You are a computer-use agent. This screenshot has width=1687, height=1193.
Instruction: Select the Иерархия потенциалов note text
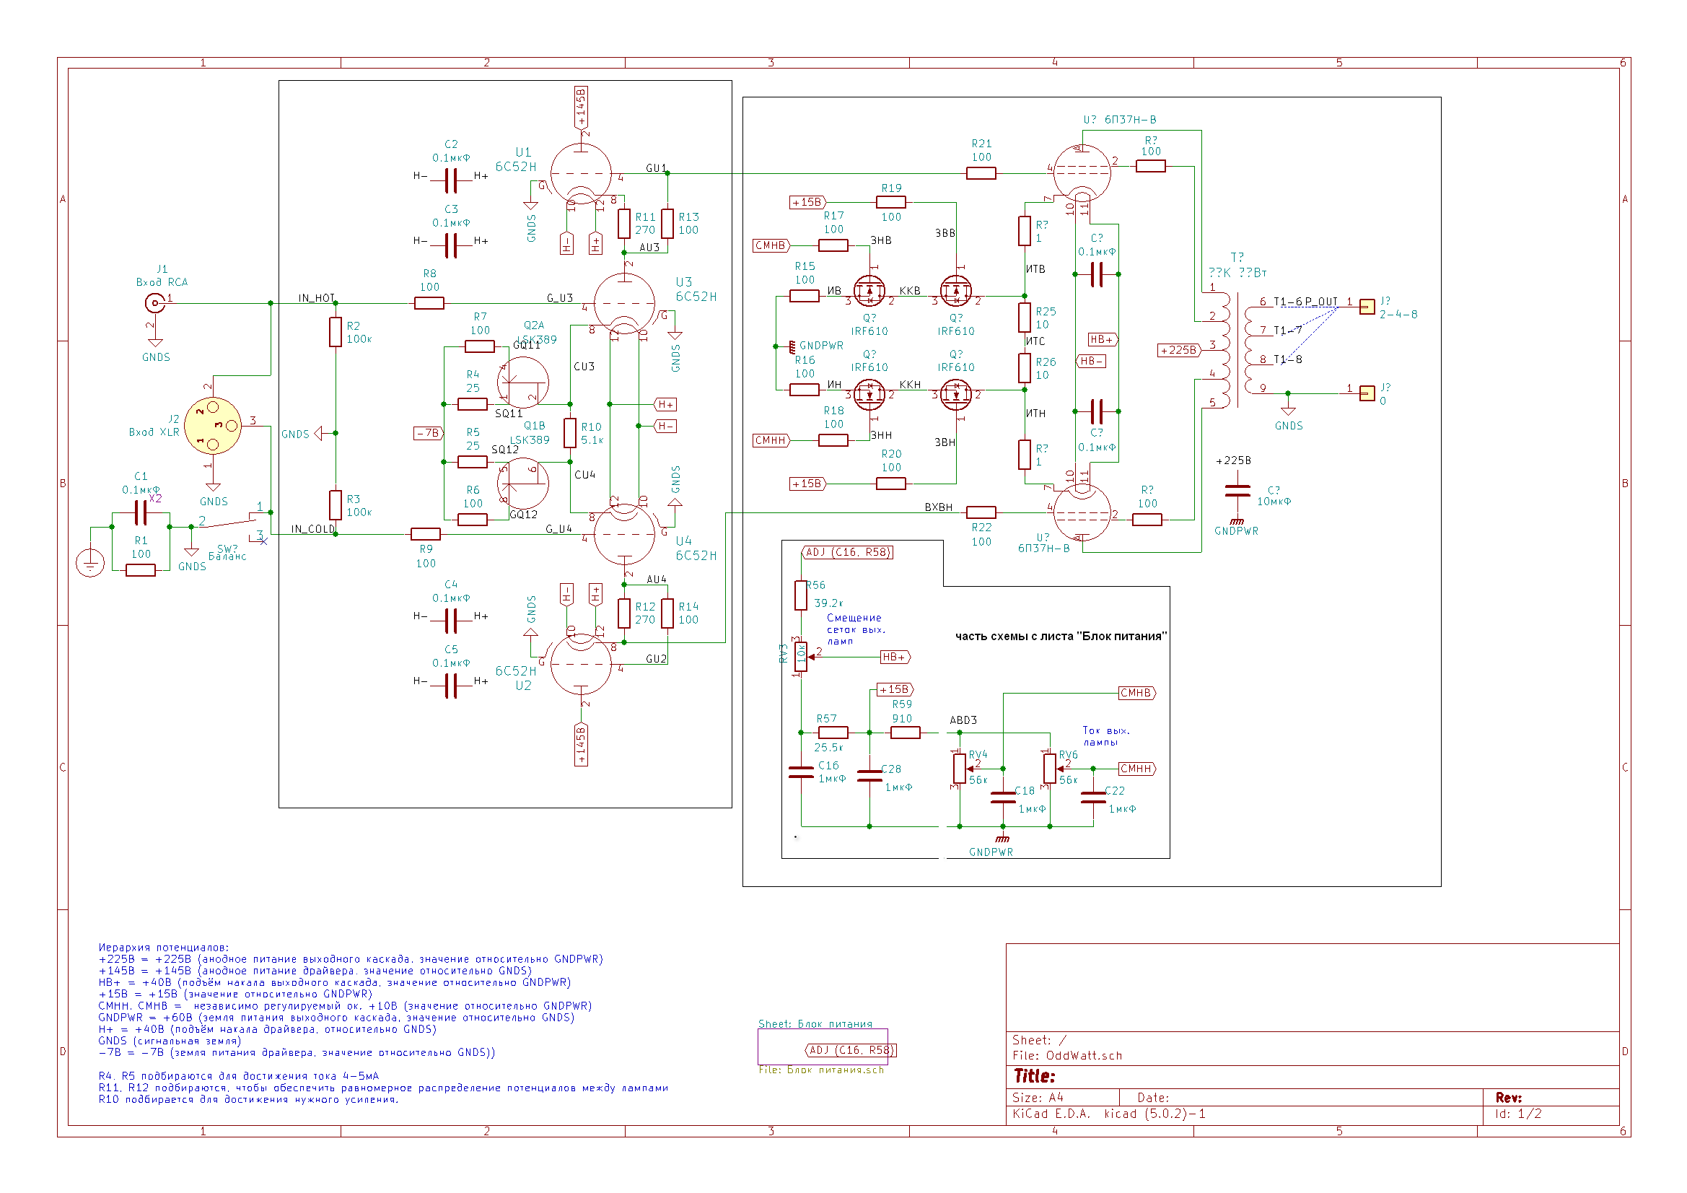pos(163,948)
